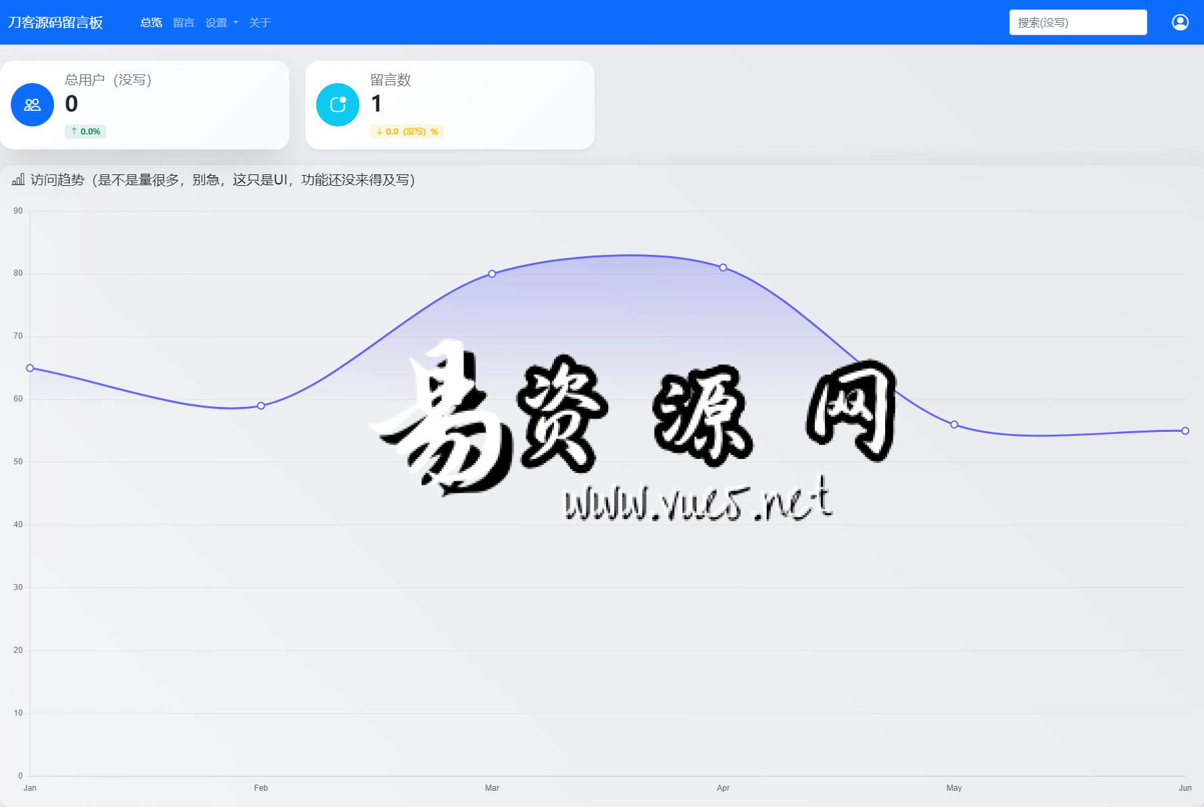Select the 留言数 card label
1204x807 pixels.
[391, 80]
